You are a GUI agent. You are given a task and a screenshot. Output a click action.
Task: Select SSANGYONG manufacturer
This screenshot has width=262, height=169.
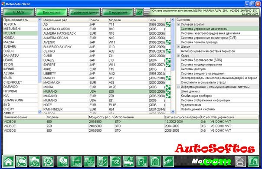[20, 100]
